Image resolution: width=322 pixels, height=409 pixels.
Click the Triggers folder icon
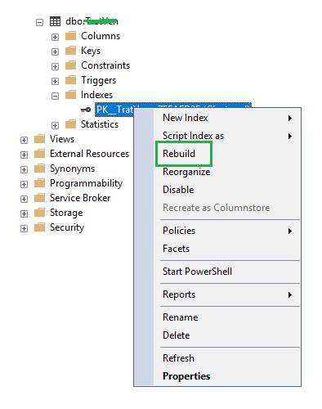tap(71, 80)
